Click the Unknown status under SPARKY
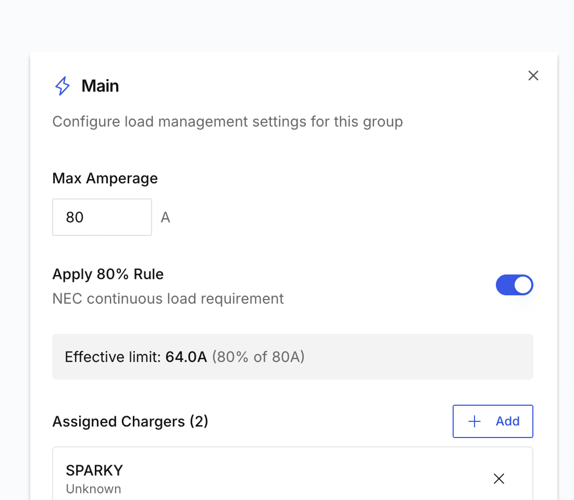Image resolution: width=574 pixels, height=500 pixels. pos(93,489)
